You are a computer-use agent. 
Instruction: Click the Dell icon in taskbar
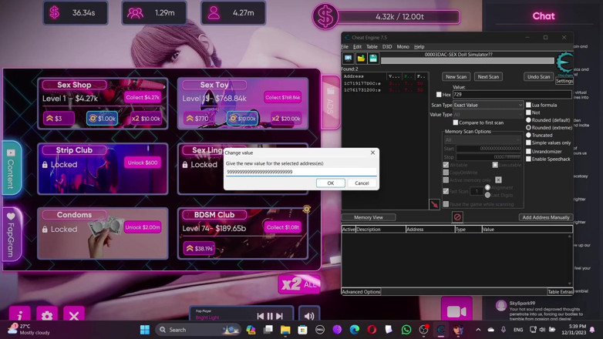(319, 330)
